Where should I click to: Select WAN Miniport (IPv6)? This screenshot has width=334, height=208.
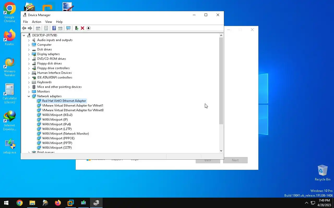(56, 124)
